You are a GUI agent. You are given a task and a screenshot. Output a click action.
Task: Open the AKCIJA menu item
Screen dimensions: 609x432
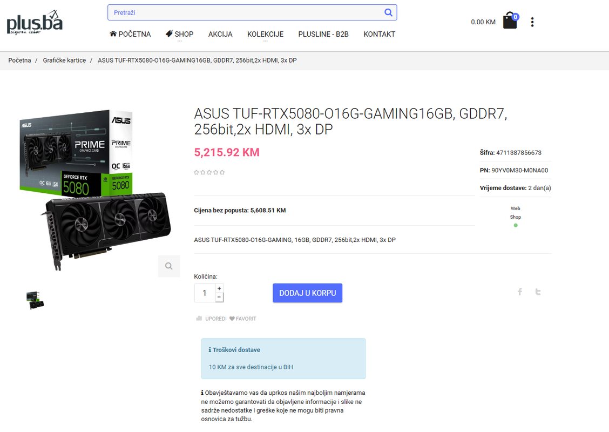tap(220, 34)
